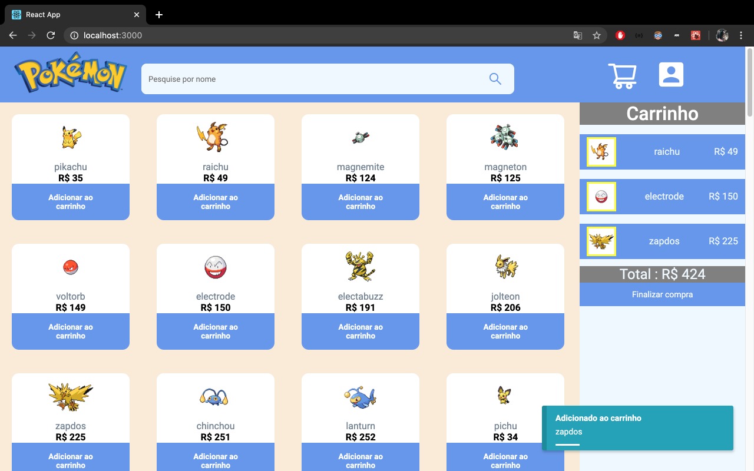
Task: Click the chinchou sprite image
Action: [214, 397]
